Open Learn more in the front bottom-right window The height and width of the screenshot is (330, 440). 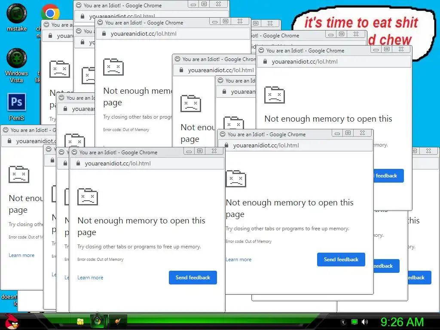238,260
